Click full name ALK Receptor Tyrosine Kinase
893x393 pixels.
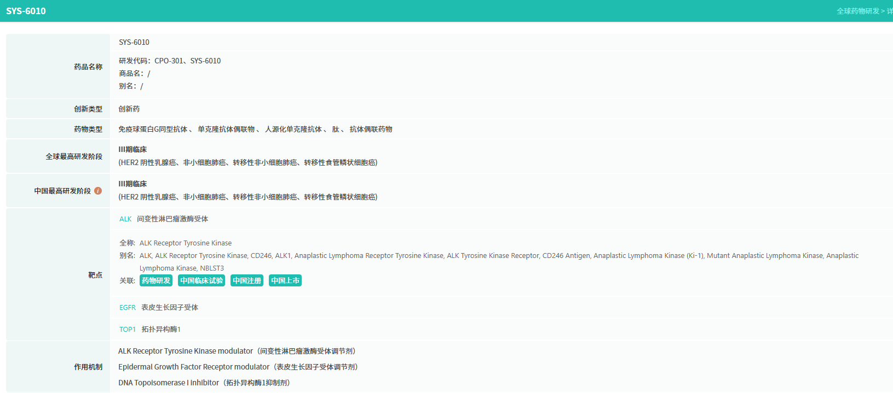point(186,243)
